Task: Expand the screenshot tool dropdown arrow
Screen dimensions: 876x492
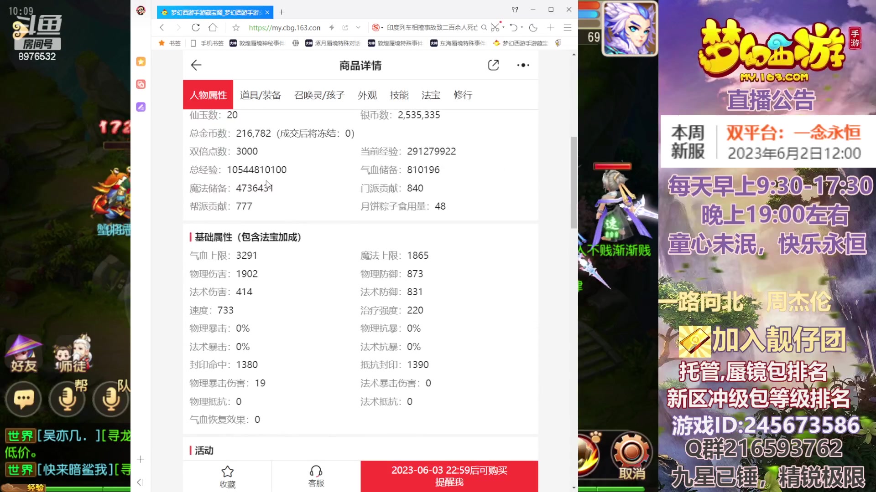Action: point(503,27)
